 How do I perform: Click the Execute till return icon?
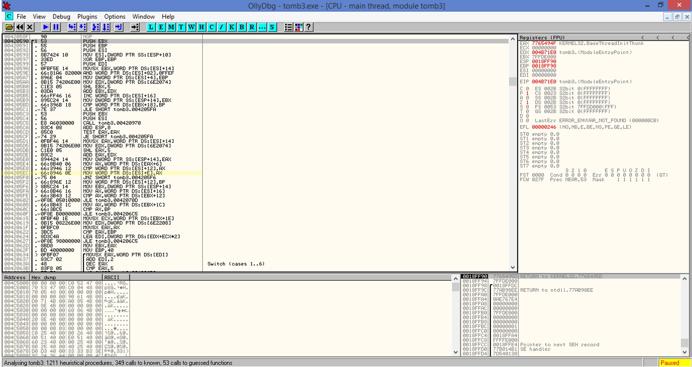(119, 27)
